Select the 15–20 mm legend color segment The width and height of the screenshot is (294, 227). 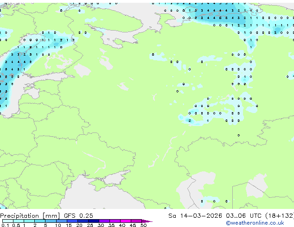pyautogui.click(x=72, y=221)
